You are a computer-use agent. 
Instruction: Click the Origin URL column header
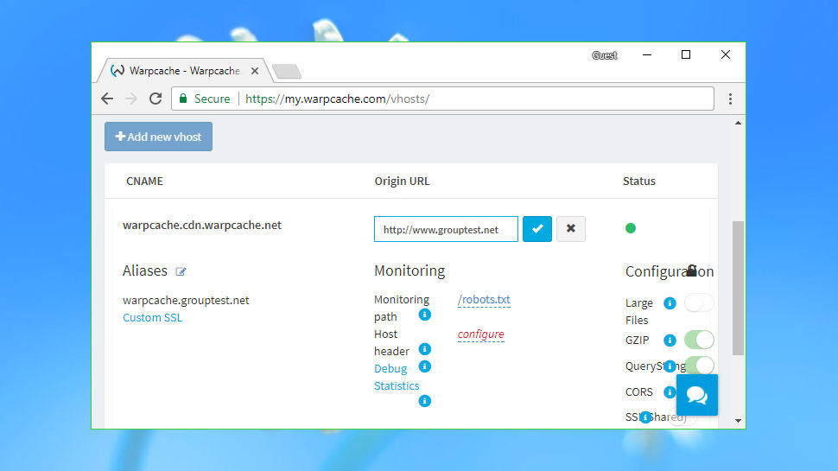[x=402, y=181]
